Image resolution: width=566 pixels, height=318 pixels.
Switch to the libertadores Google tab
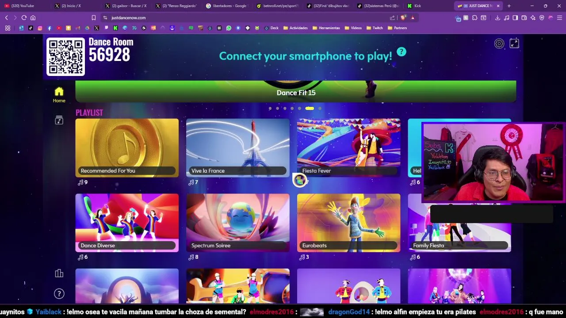click(x=228, y=6)
